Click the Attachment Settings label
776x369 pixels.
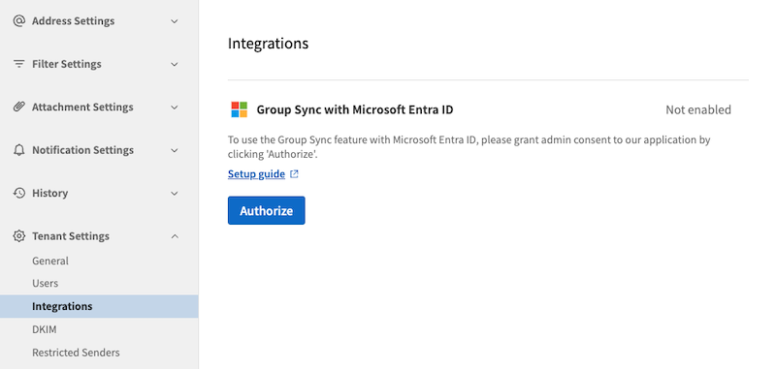(82, 107)
